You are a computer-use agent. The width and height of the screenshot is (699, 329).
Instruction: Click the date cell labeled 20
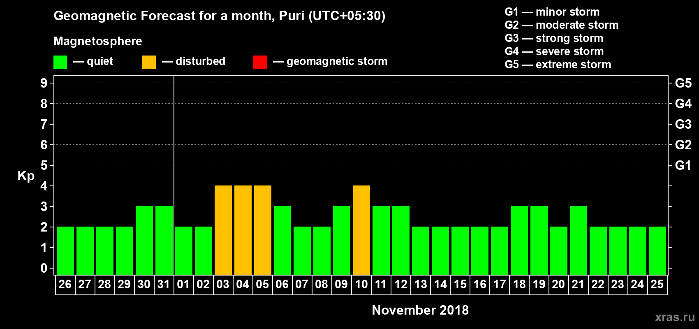(x=559, y=285)
